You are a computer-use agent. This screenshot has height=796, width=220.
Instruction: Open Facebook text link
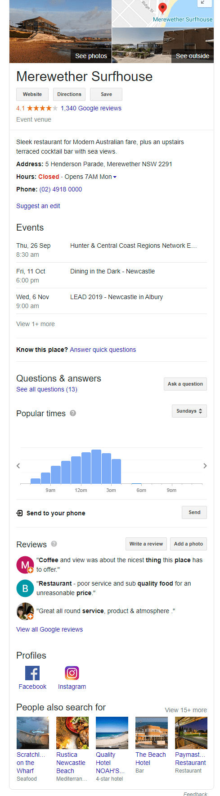[x=32, y=687]
